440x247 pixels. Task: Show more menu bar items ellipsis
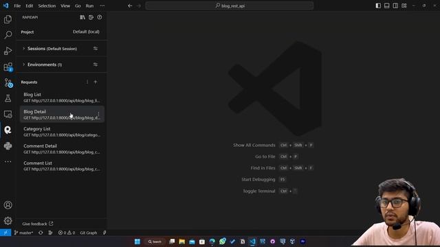coord(102,5)
